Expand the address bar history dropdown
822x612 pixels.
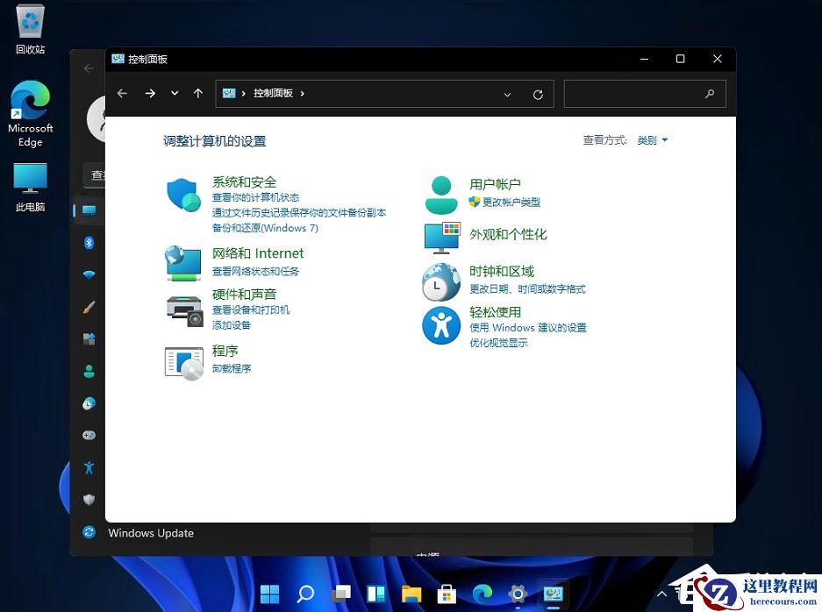pos(507,94)
